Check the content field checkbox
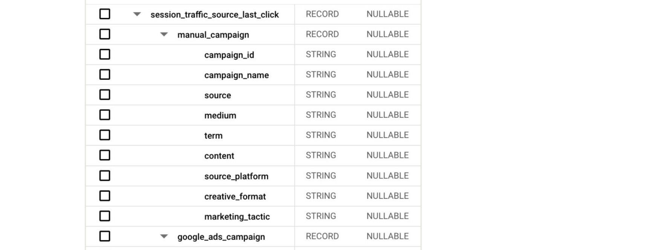 104,155
